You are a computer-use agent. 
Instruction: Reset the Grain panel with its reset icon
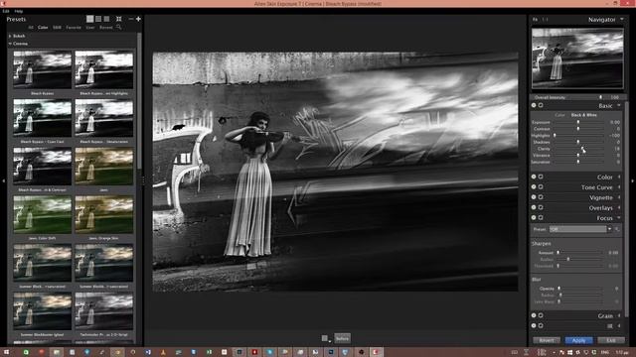pos(541,315)
